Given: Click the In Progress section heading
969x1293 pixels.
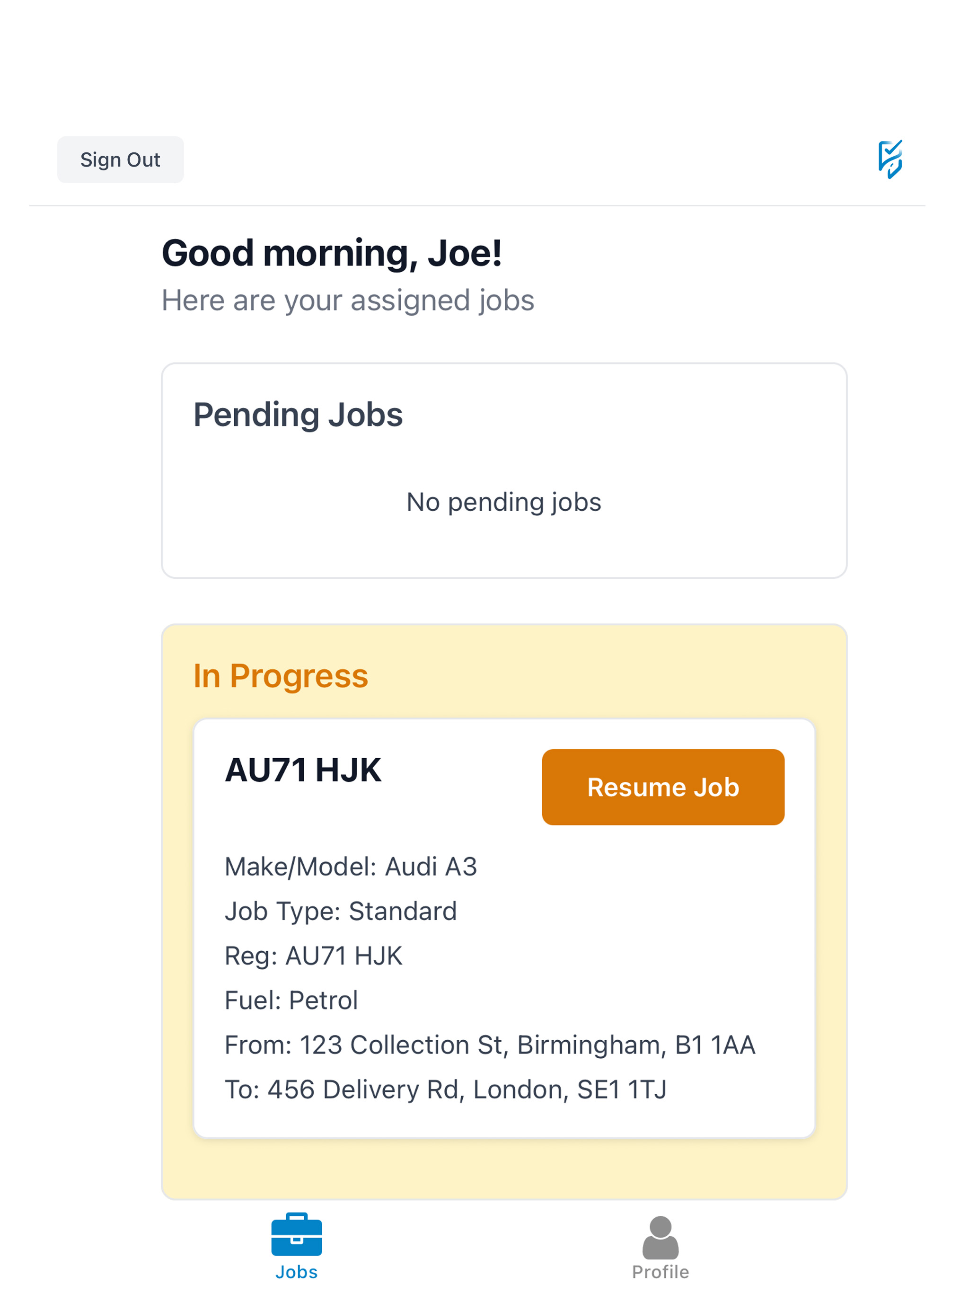Looking at the screenshot, I should click(281, 676).
